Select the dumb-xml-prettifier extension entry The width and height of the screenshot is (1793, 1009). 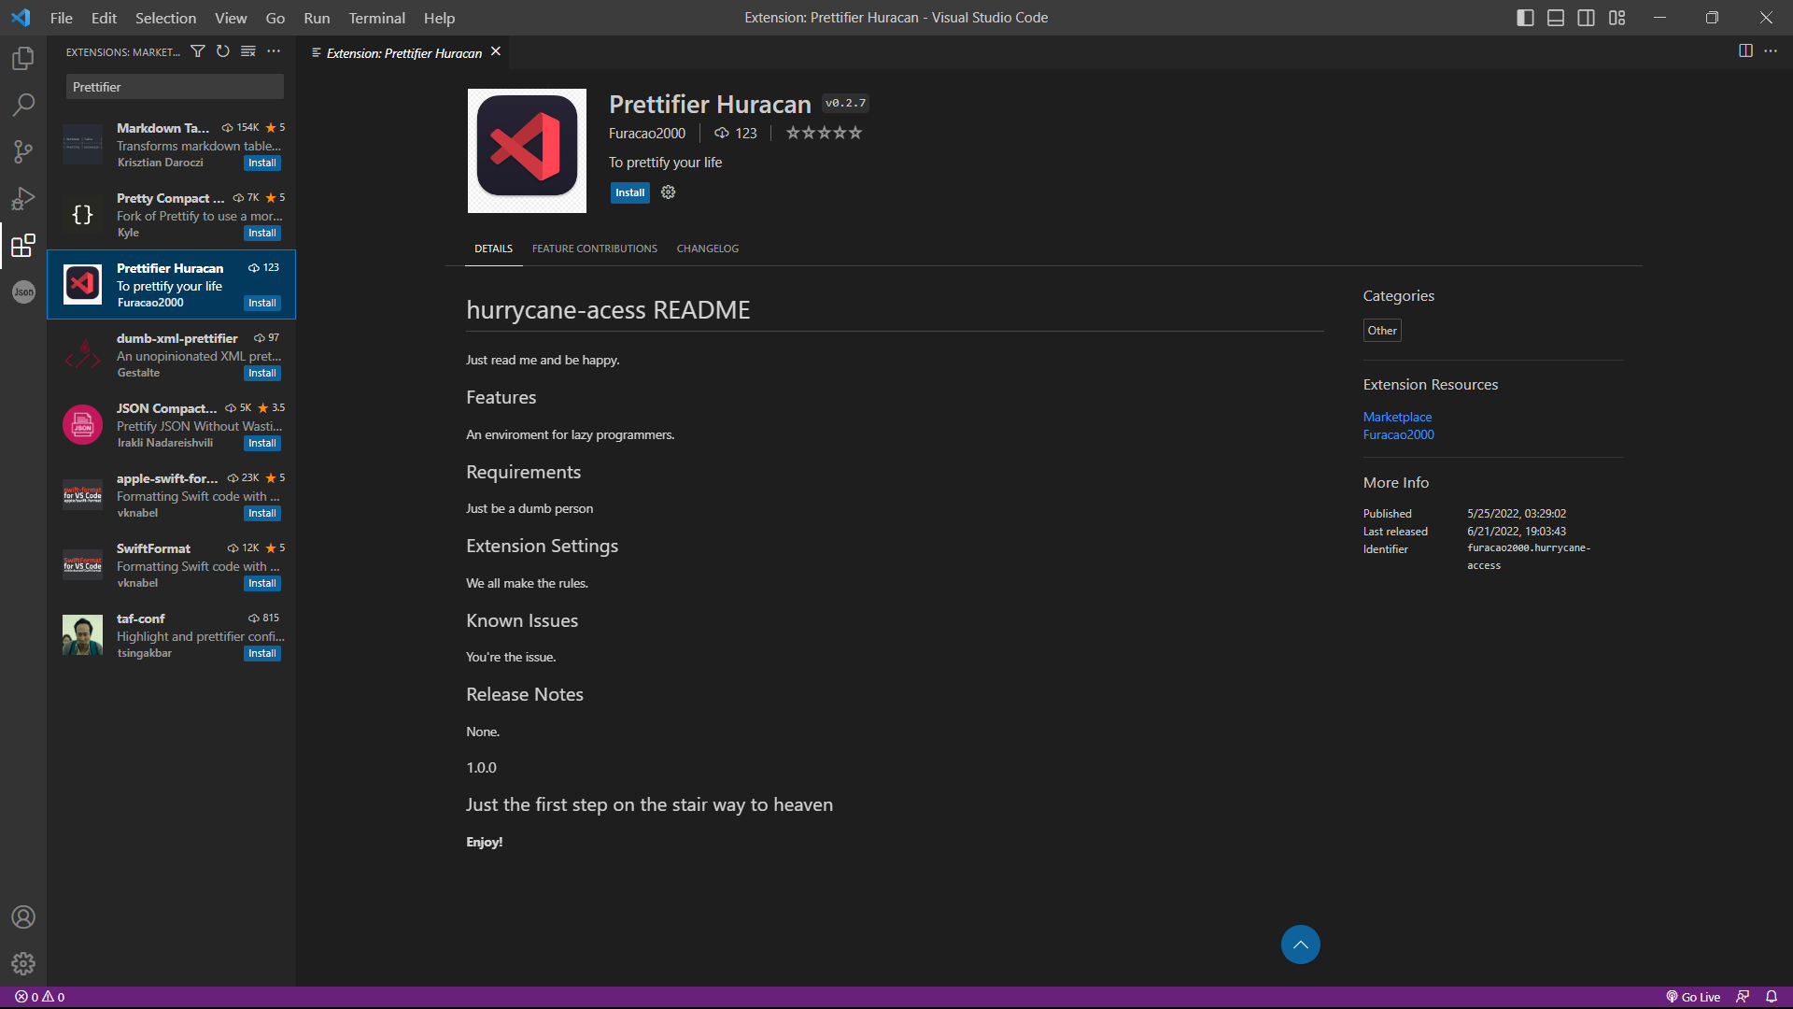pos(172,355)
